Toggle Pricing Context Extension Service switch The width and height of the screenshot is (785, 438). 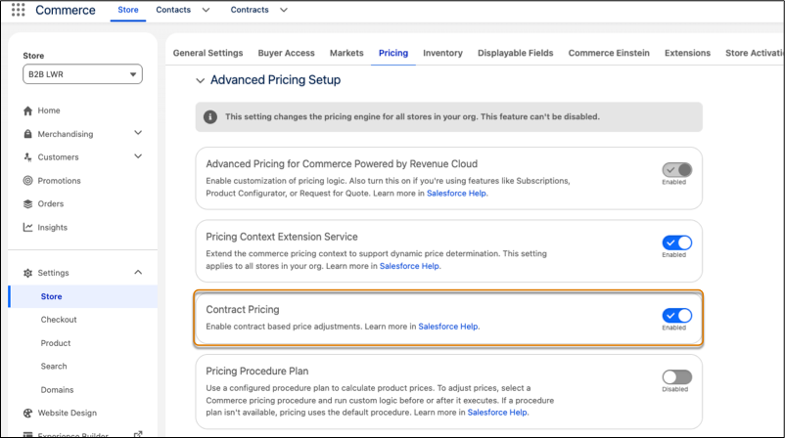[677, 243]
